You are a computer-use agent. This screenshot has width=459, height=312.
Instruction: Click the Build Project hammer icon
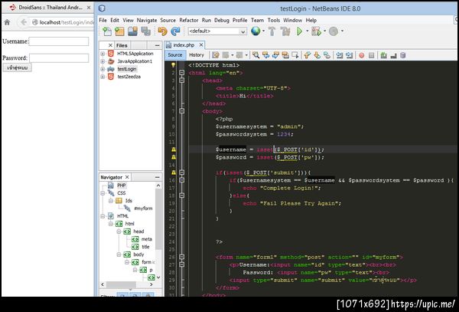272,31
